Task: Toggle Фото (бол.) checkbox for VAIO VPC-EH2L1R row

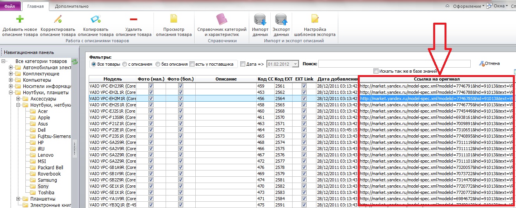Action: click(x=180, y=92)
